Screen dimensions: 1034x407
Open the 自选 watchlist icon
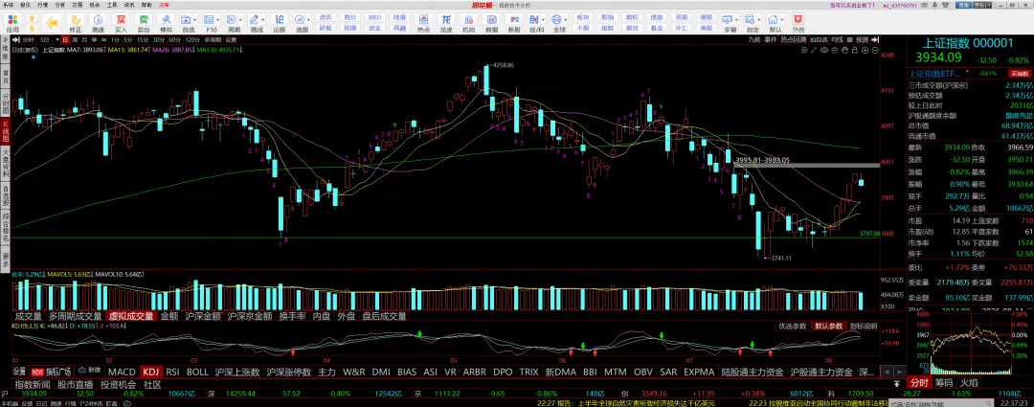click(x=188, y=22)
